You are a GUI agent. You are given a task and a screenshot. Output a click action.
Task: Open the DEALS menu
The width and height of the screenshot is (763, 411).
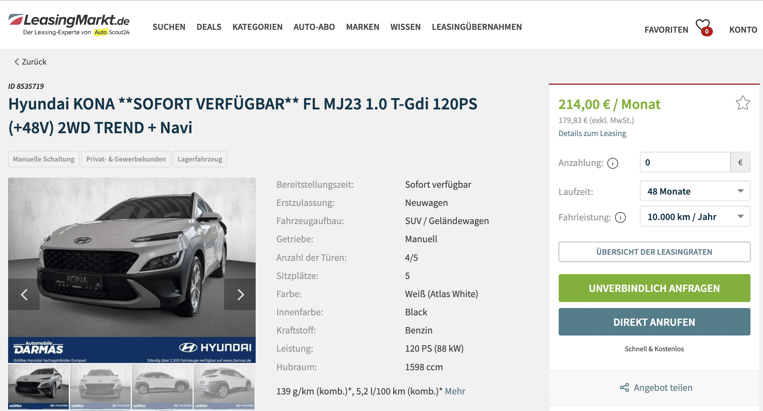coord(209,27)
